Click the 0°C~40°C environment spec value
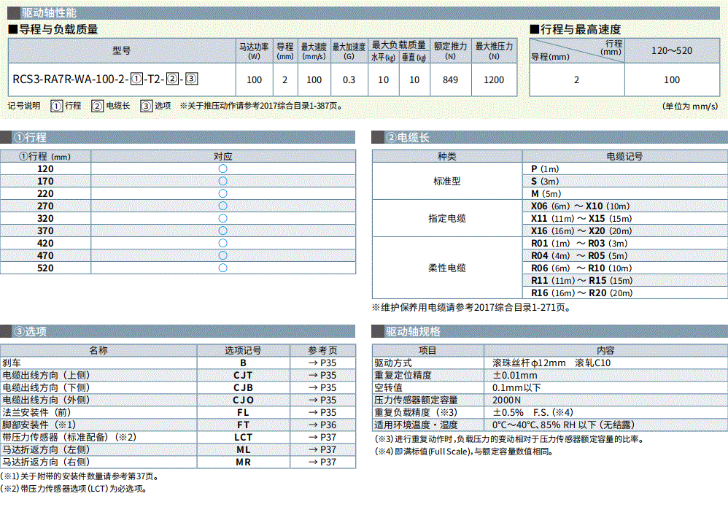This screenshot has height=507, width=728. coord(564,425)
